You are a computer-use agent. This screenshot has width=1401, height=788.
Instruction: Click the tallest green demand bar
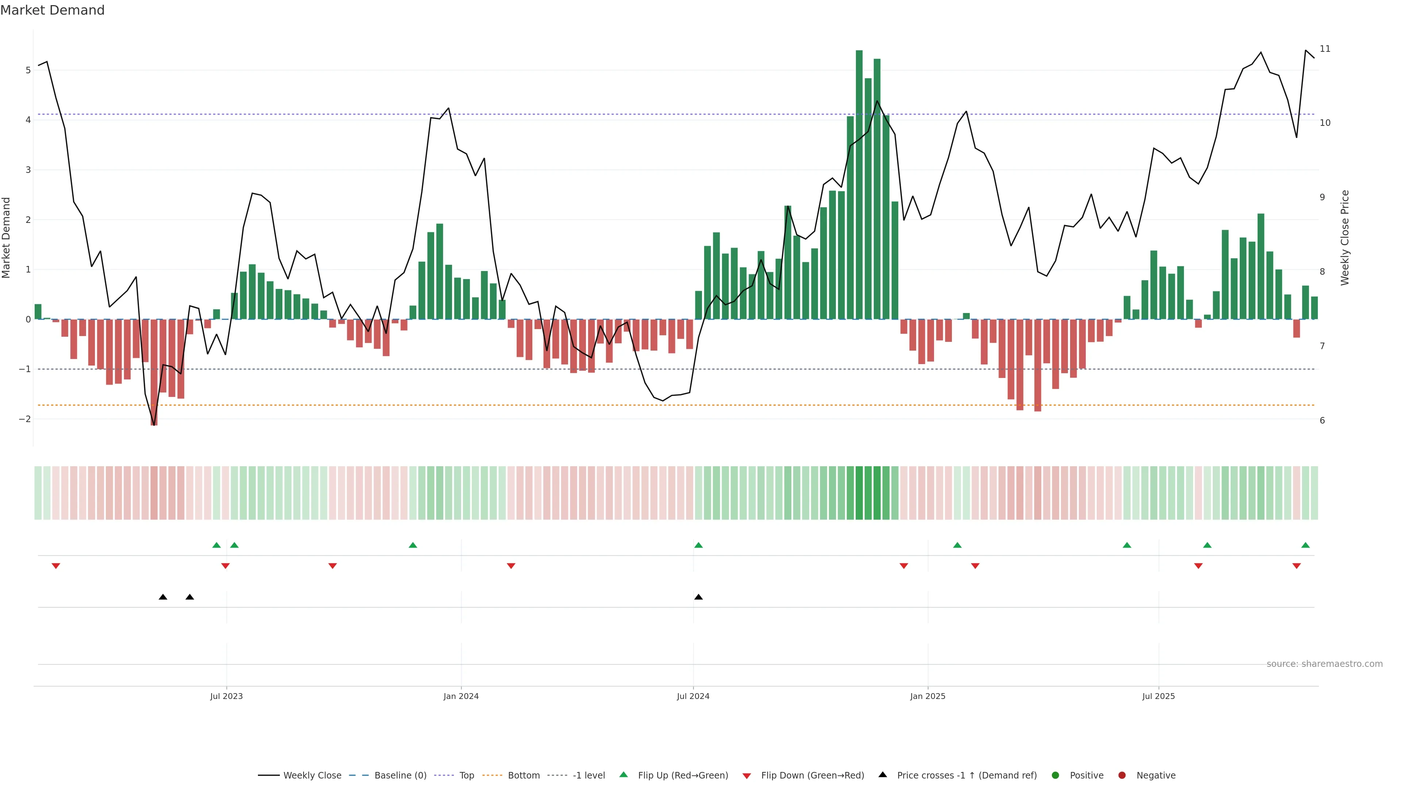point(859,185)
